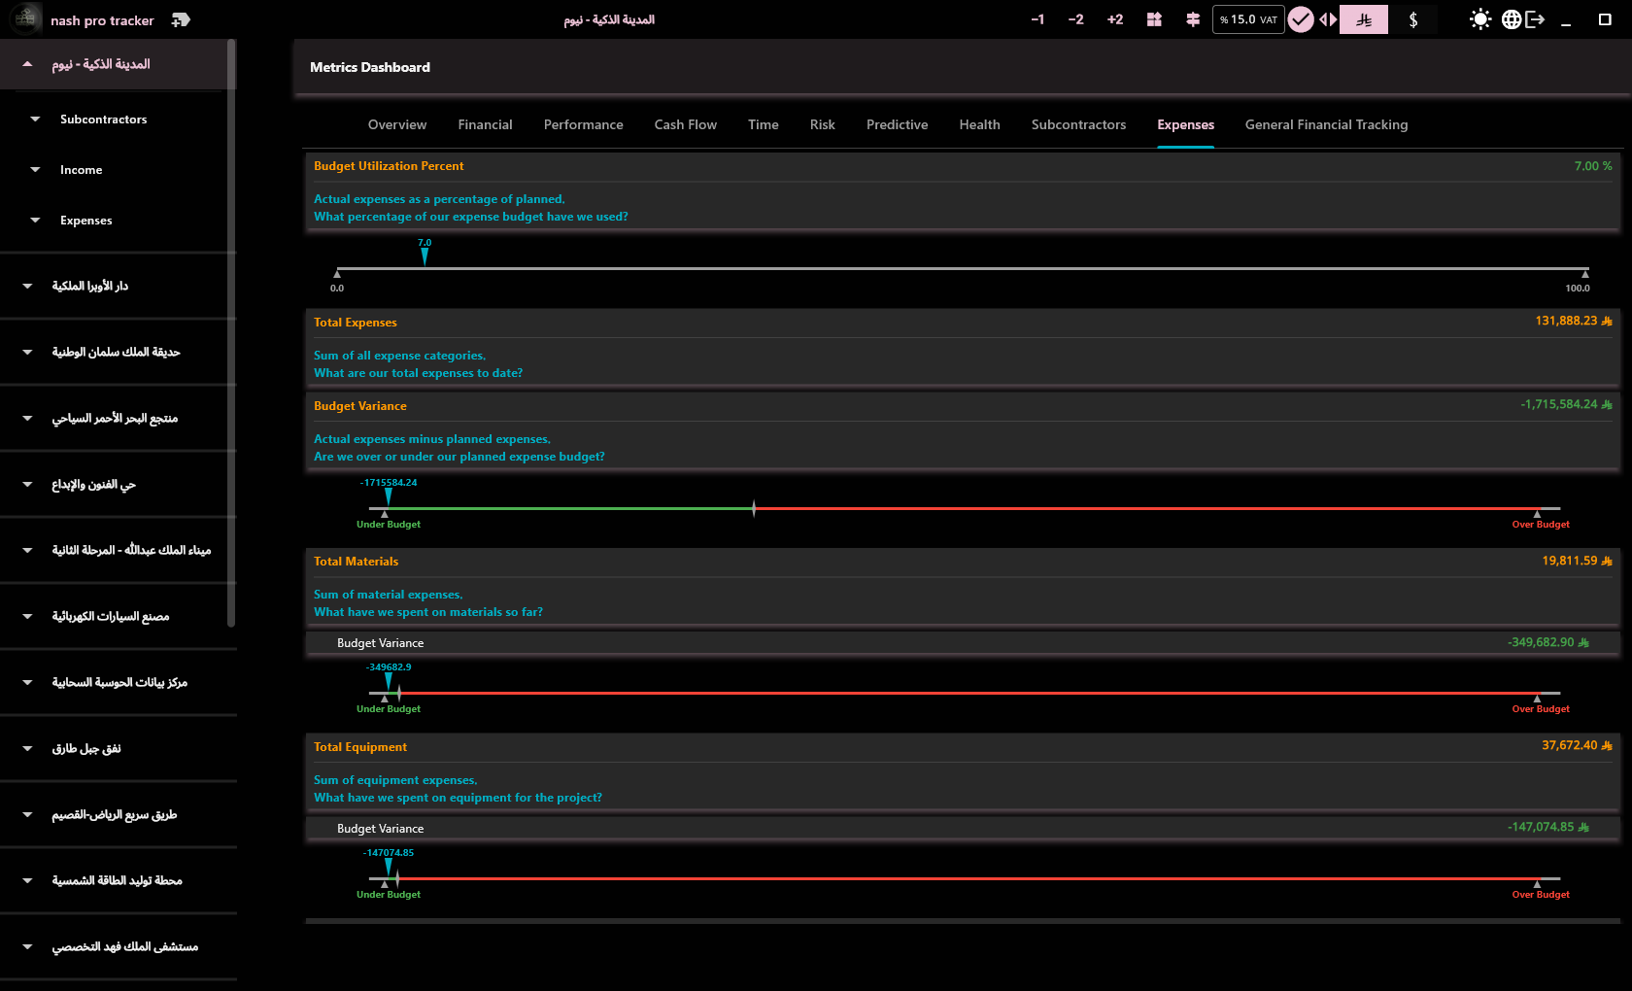Click the -1,715,584.24 Budget Variance value
Screen dimensions: 1632x991
[x=1566, y=404]
